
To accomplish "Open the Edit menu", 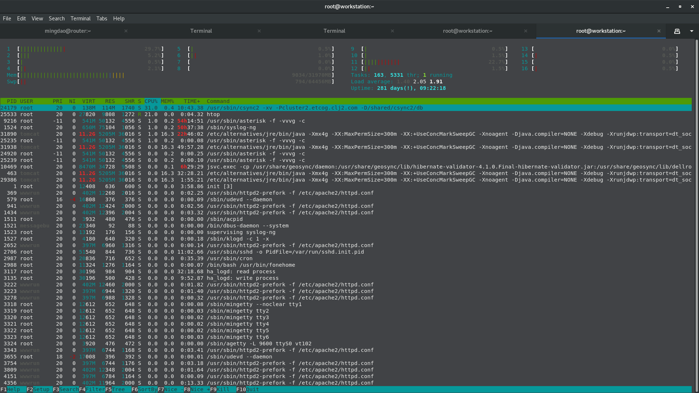I will pyautogui.click(x=21, y=19).
